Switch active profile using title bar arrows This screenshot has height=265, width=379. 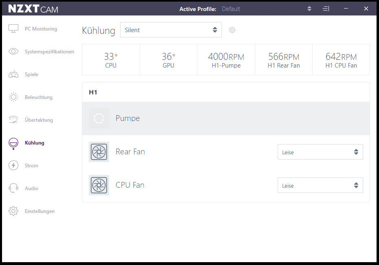point(309,9)
